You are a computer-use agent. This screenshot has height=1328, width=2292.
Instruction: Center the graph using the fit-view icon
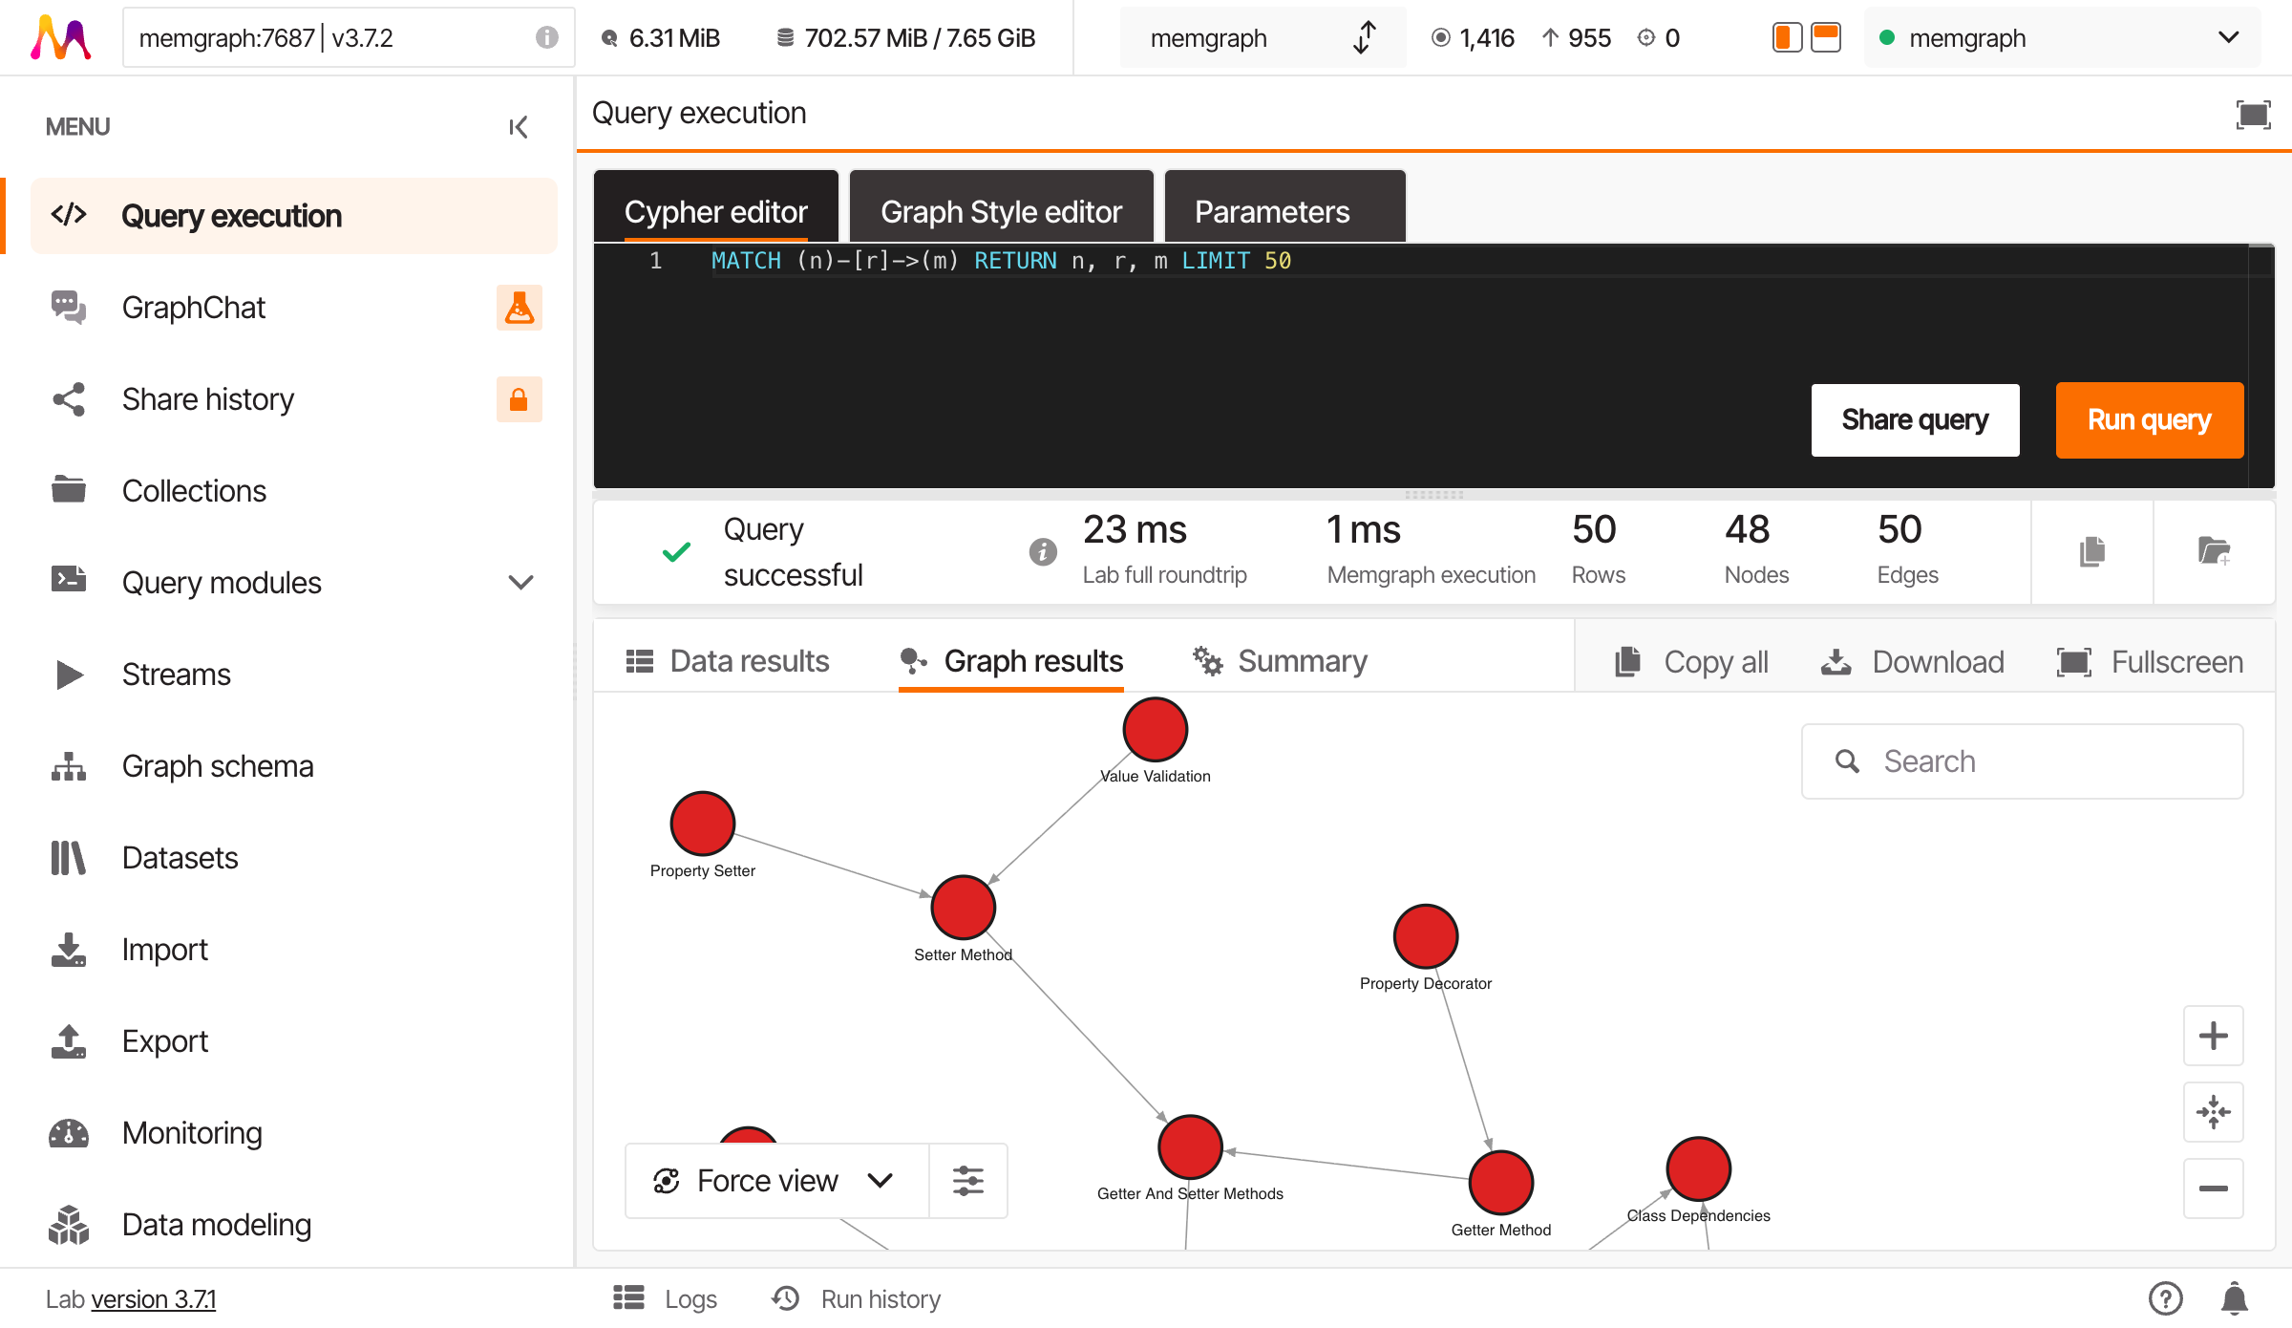2214,1112
